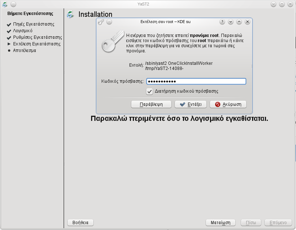Viewport: 296px width, 230px height.
Task: Select the Αποτέλεσμα step
Action: coord(25,51)
